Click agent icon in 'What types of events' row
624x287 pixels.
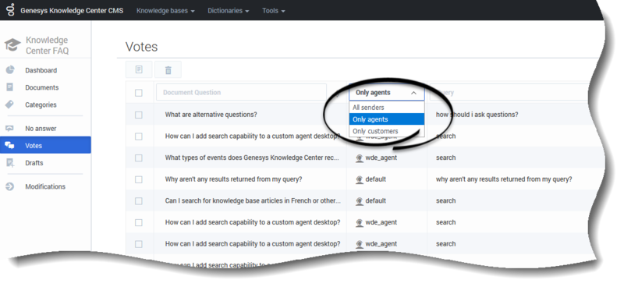[x=360, y=158]
